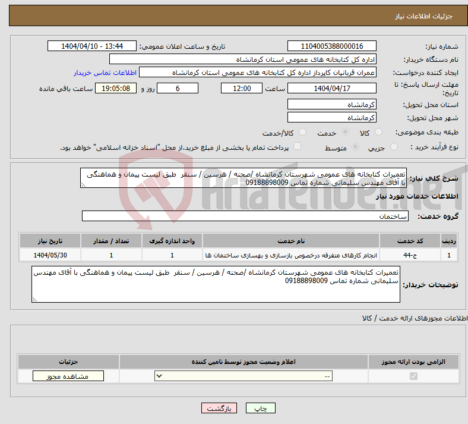The image size is (468, 424).
Task: Toggle the اسناد خزانه اسلامی payment checkbox
Action: point(298,146)
